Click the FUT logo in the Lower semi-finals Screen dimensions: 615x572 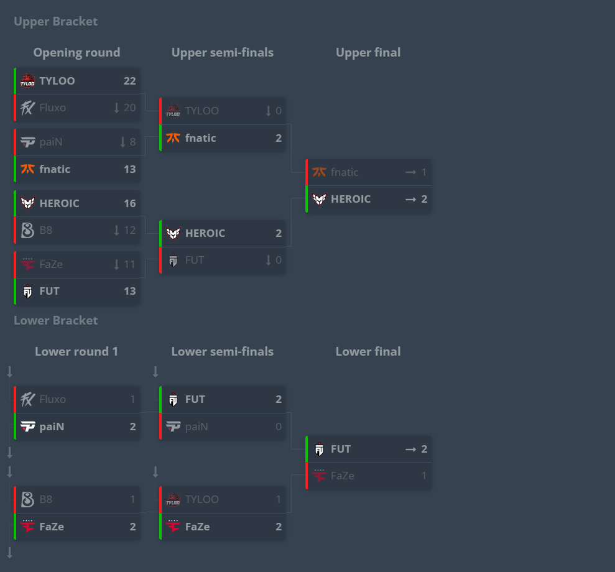(173, 399)
